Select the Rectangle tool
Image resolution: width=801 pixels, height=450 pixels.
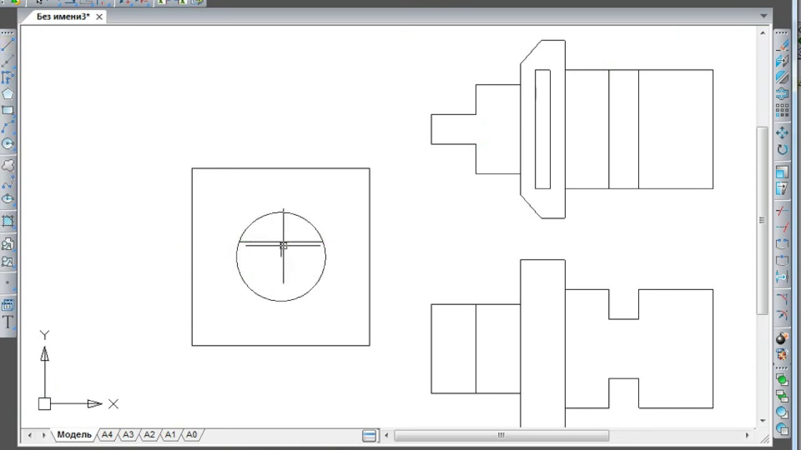pos(8,110)
